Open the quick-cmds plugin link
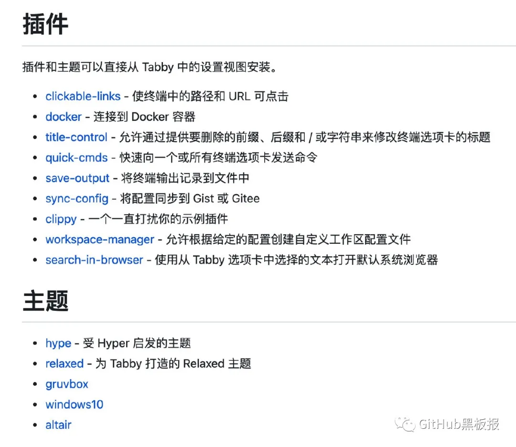Image resolution: width=516 pixels, height=447 pixels. tap(76, 158)
